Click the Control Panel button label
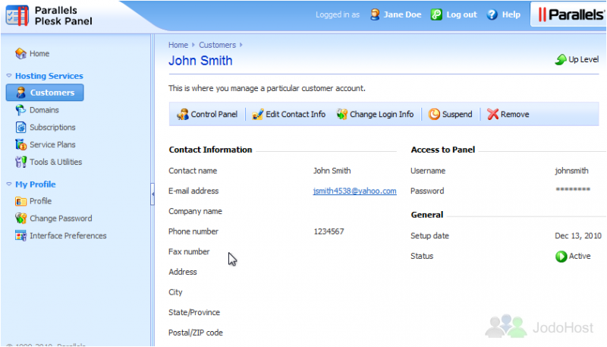This screenshot has height=347, width=607. point(214,114)
